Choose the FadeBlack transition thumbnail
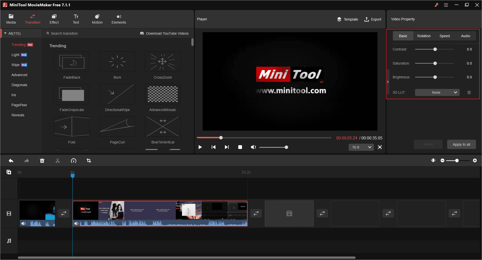The width and height of the screenshot is (482, 260). point(72,62)
